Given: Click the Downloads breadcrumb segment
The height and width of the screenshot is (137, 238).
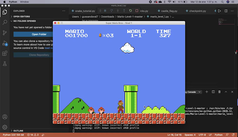Looking at the screenshot, I should 107,17.
